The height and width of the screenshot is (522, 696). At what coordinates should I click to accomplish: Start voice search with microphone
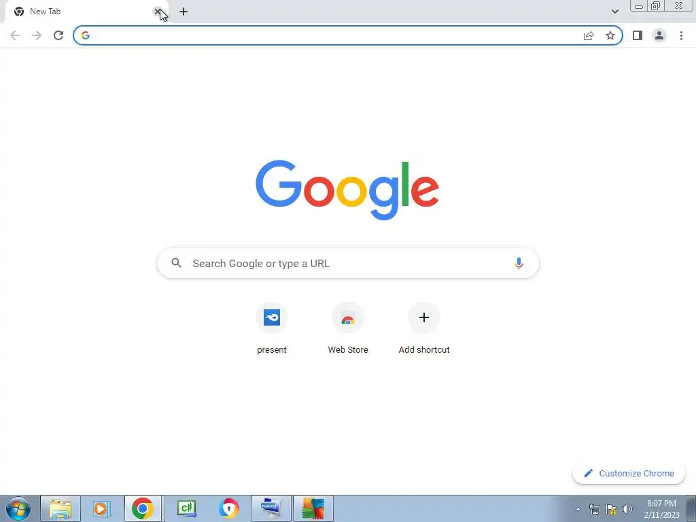[x=519, y=263]
